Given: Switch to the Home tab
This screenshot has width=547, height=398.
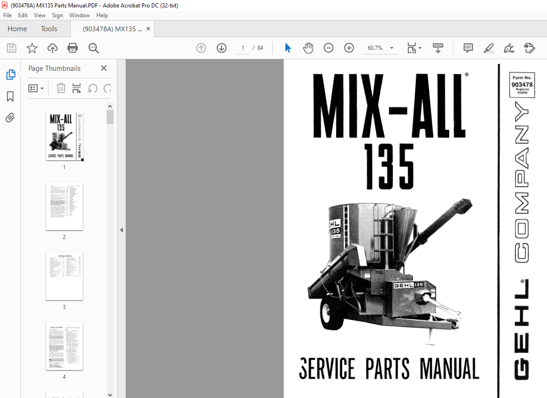Looking at the screenshot, I should [x=17, y=28].
